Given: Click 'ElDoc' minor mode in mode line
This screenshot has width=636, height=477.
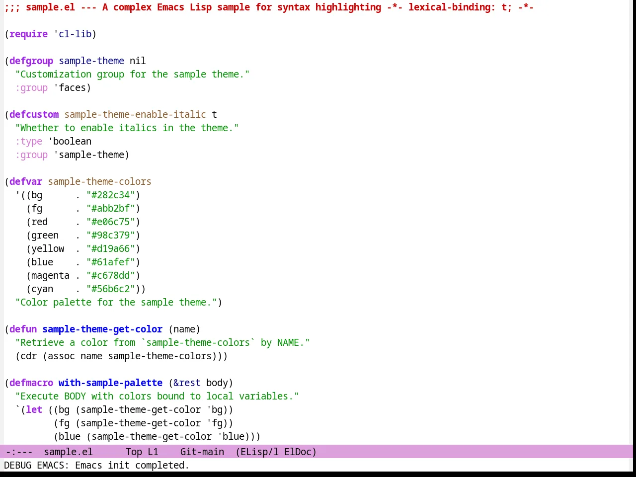Looking at the screenshot, I should point(298,452).
